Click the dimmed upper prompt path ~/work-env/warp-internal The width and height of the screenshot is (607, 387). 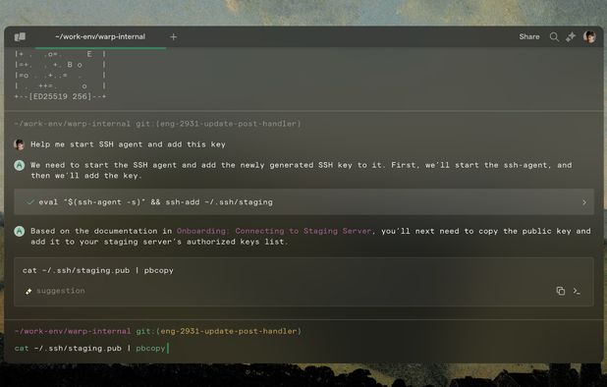pos(72,124)
